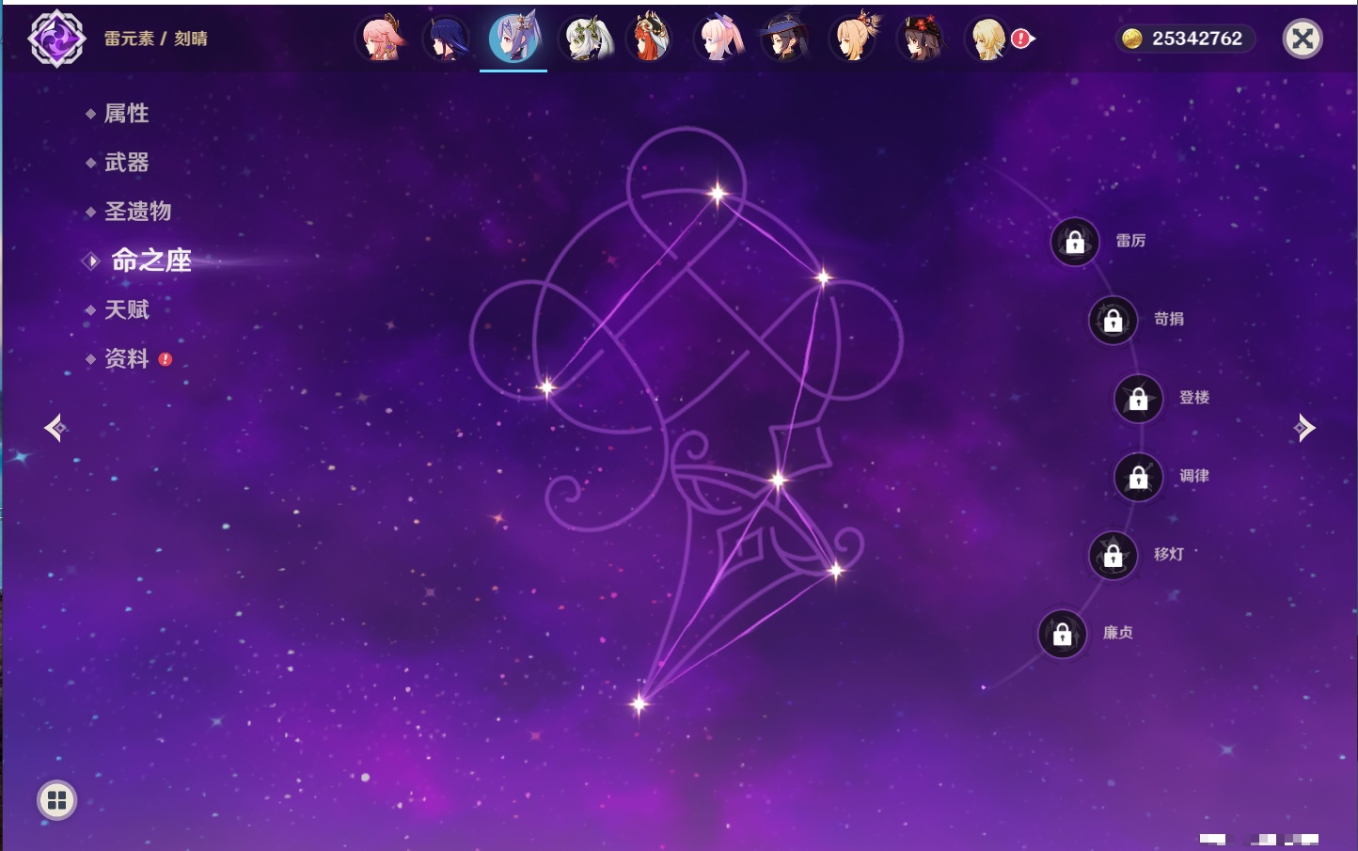Viewport: 1358px width, 851px height.
Task: Click the locked 廉贞 constellation node icon
Action: [x=1063, y=634]
